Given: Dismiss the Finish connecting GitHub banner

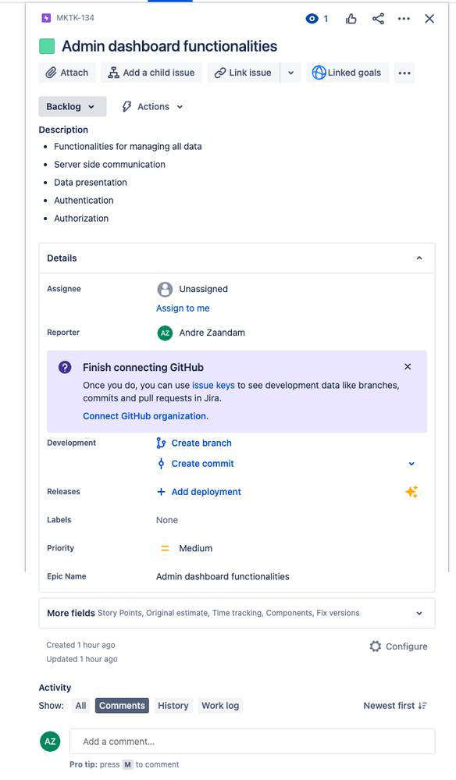Looking at the screenshot, I should pyautogui.click(x=408, y=367).
